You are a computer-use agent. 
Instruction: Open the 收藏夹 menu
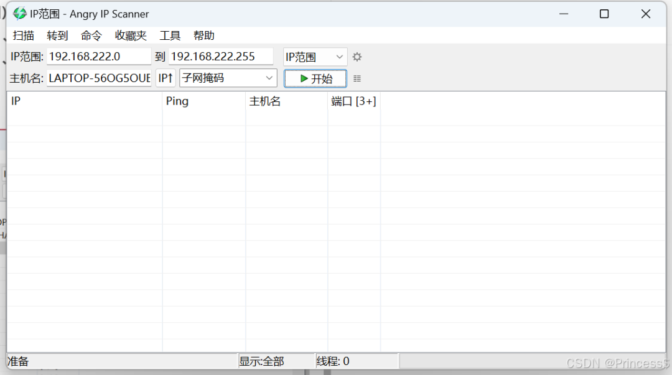pyautogui.click(x=131, y=35)
